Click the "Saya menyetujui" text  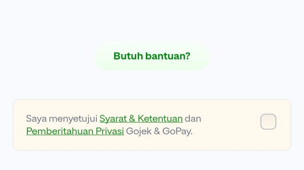tap(61, 119)
